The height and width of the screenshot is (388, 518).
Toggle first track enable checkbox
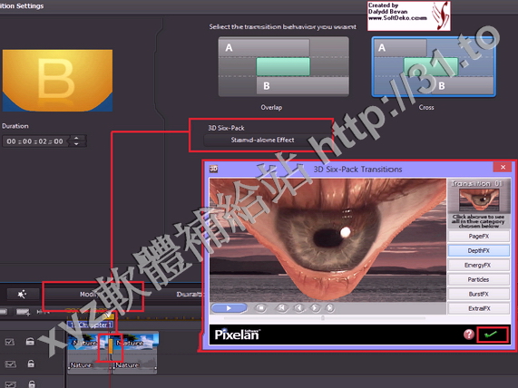[x=10, y=342]
